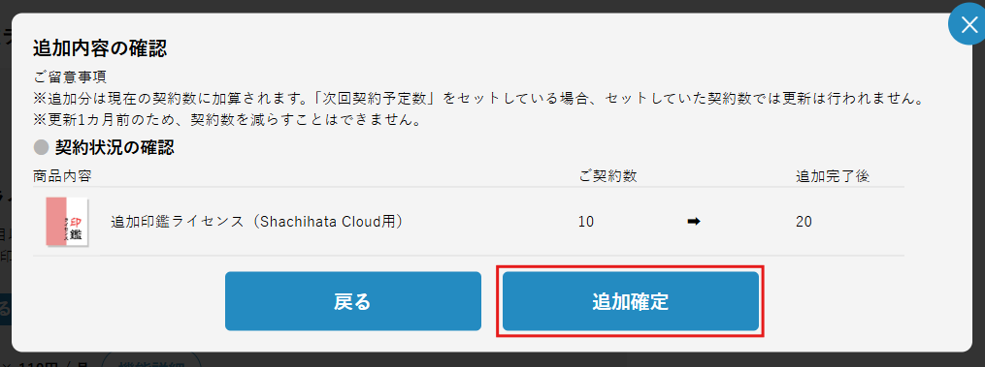Viewport: 985px width, 367px height.
Task: Click the ご契約数 column header
Action: (608, 176)
